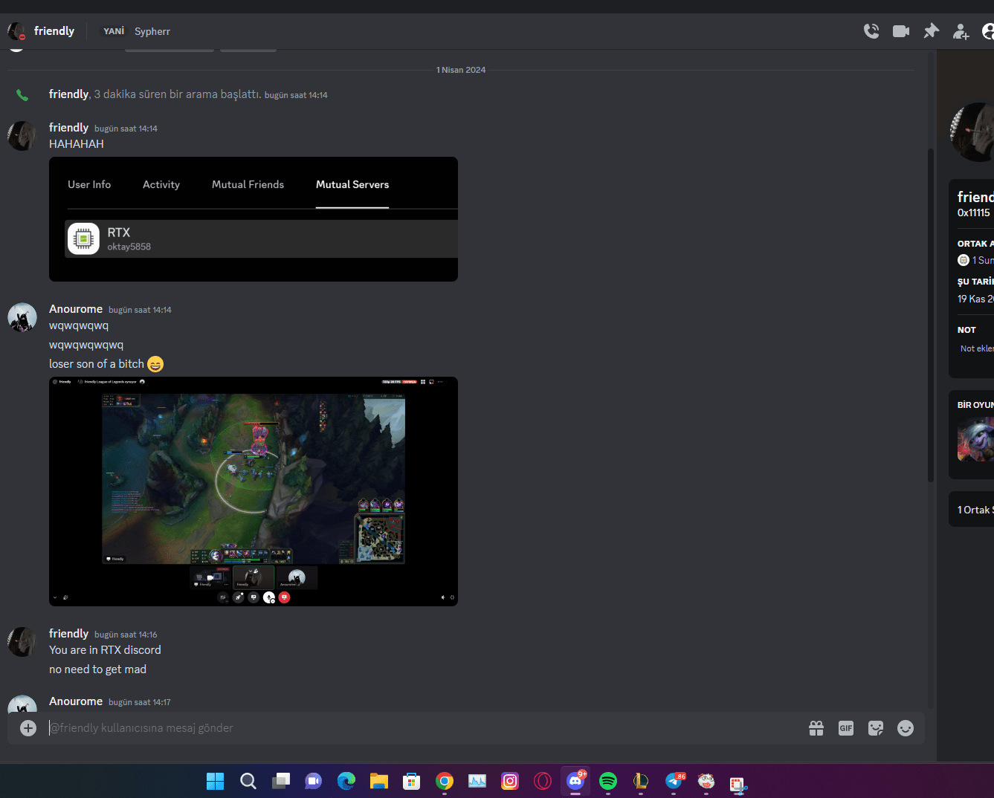Click the "1 Nisan 2024" date divider text
Screen dimensions: 994x798
[x=461, y=70]
